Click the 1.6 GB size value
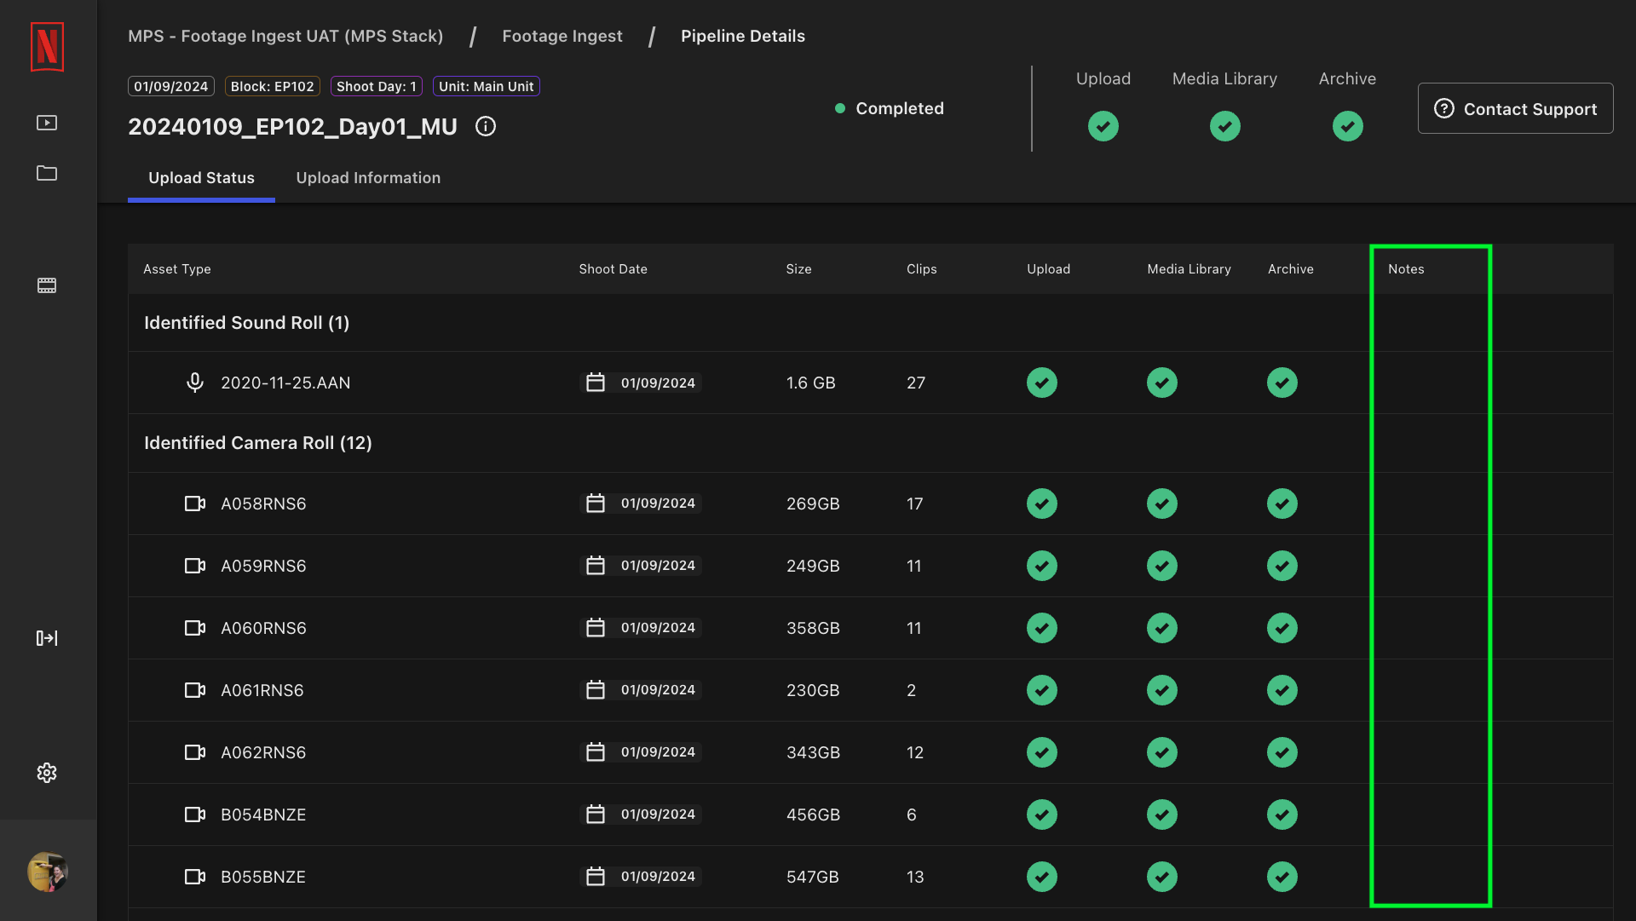 coord(810,383)
